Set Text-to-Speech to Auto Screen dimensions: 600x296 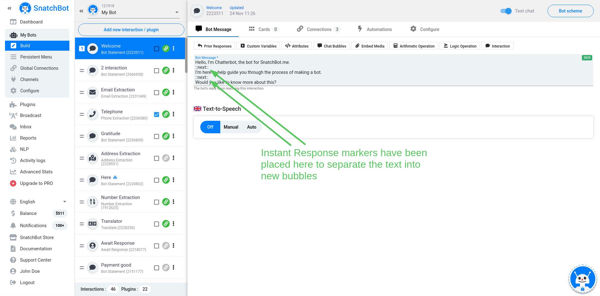click(252, 127)
